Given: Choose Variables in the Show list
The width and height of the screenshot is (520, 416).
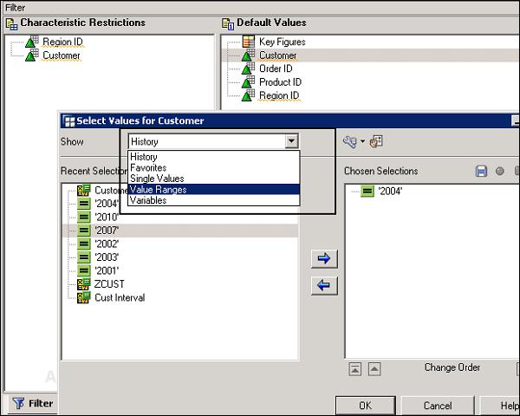Looking at the screenshot, I should [214, 200].
